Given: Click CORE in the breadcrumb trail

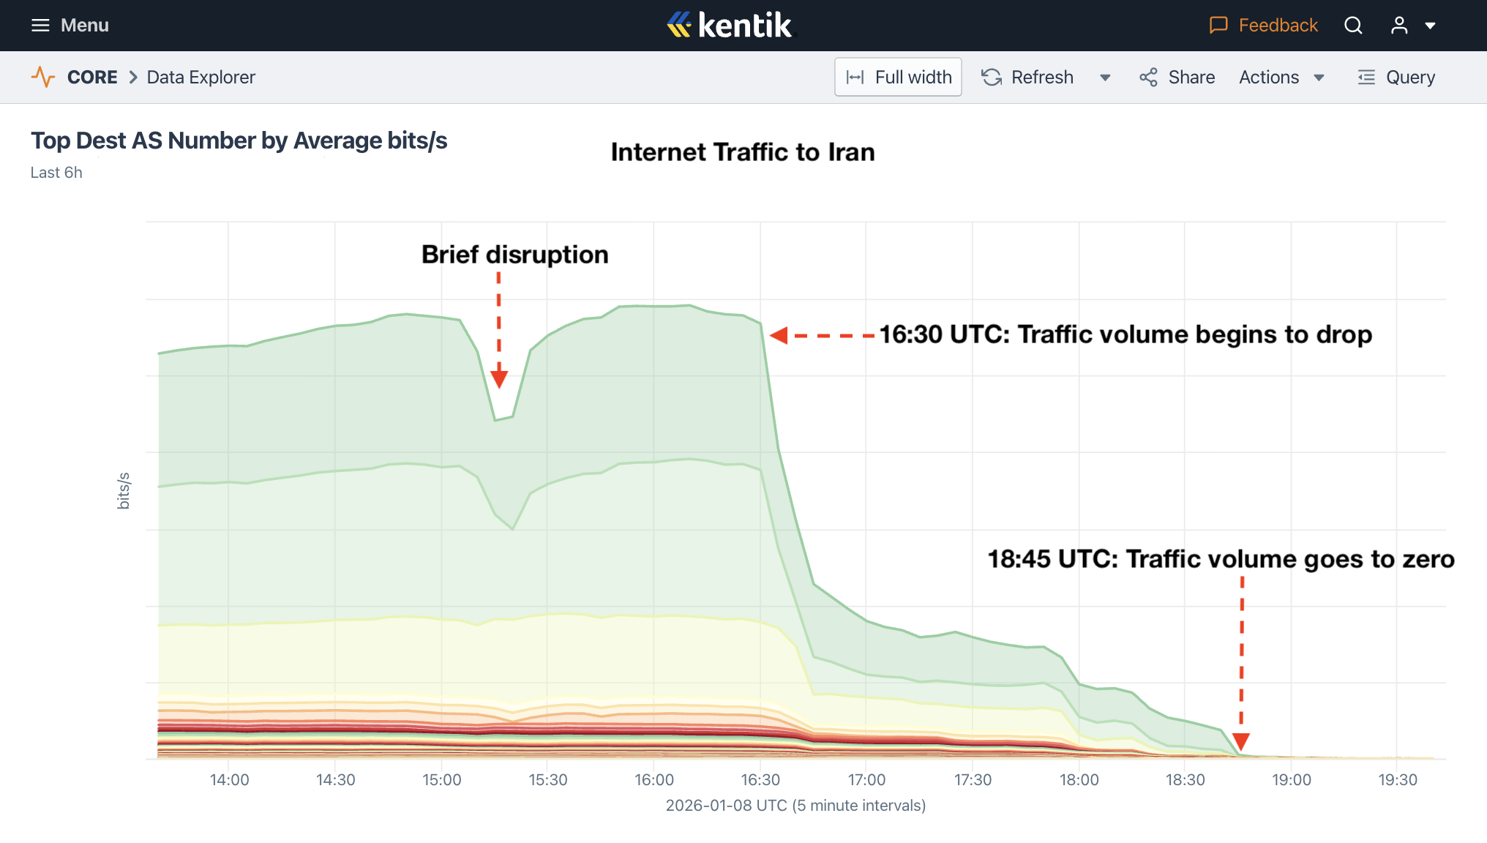Looking at the screenshot, I should tap(92, 77).
